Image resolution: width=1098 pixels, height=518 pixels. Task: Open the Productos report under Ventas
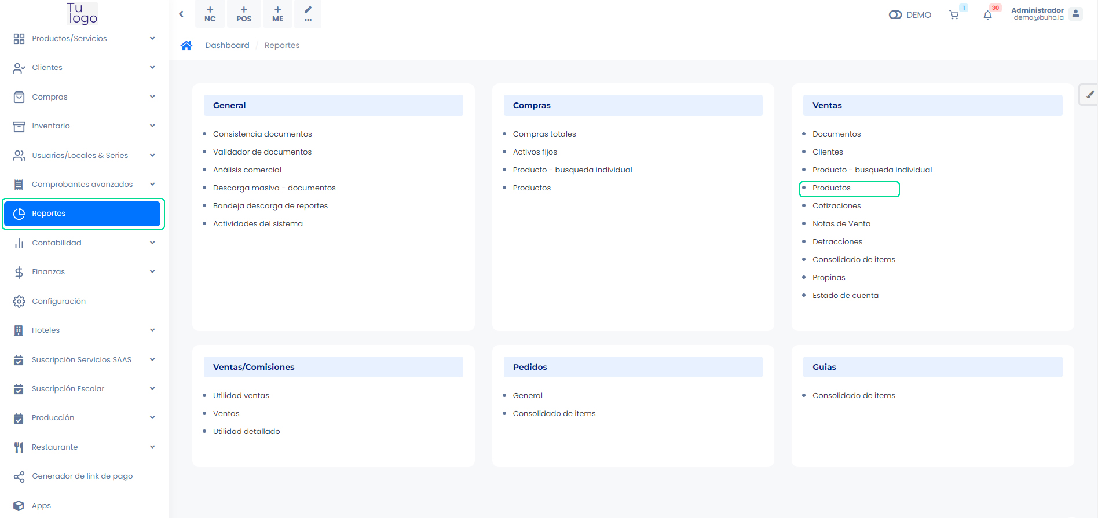(832, 188)
